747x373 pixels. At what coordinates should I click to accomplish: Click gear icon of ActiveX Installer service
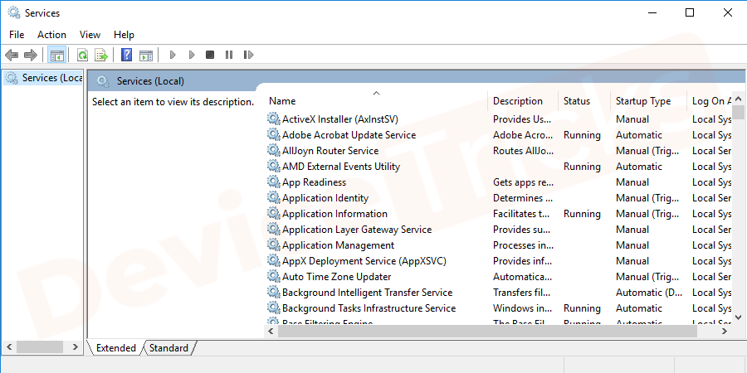point(273,119)
